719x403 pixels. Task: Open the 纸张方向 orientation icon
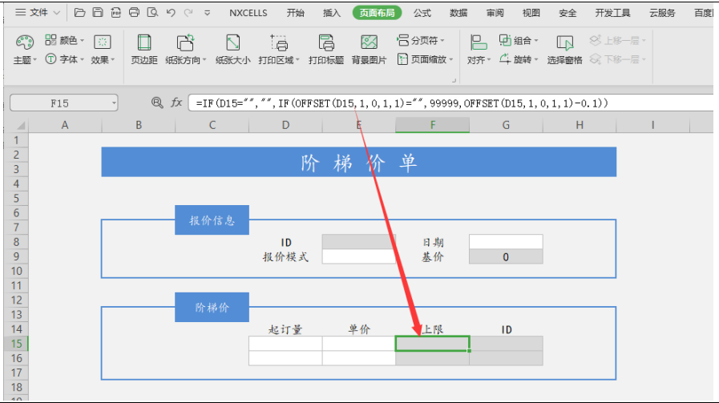(184, 43)
